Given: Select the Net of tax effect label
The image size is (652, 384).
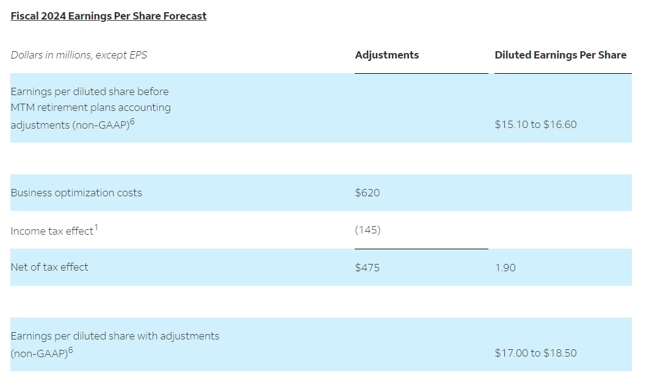Looking at the screenshot, I should pos(49,267).
